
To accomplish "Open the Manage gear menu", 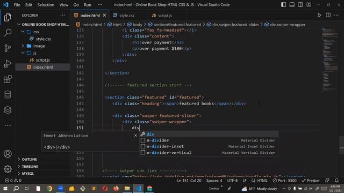I will [x=8, y=169].
